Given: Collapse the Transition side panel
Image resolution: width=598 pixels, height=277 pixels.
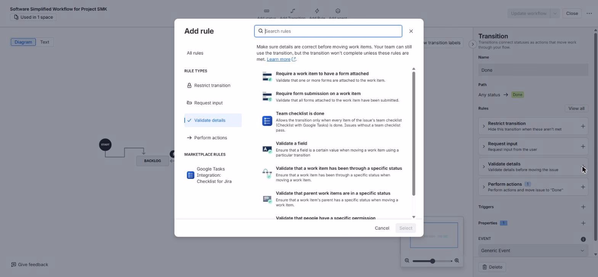Looking at the screenshot, I should point(473,44).
